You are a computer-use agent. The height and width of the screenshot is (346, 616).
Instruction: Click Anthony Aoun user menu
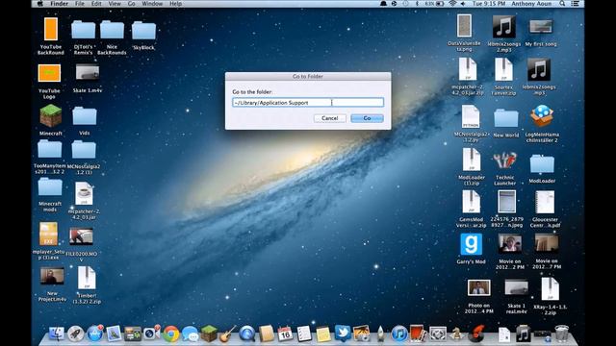coord(531,4)
